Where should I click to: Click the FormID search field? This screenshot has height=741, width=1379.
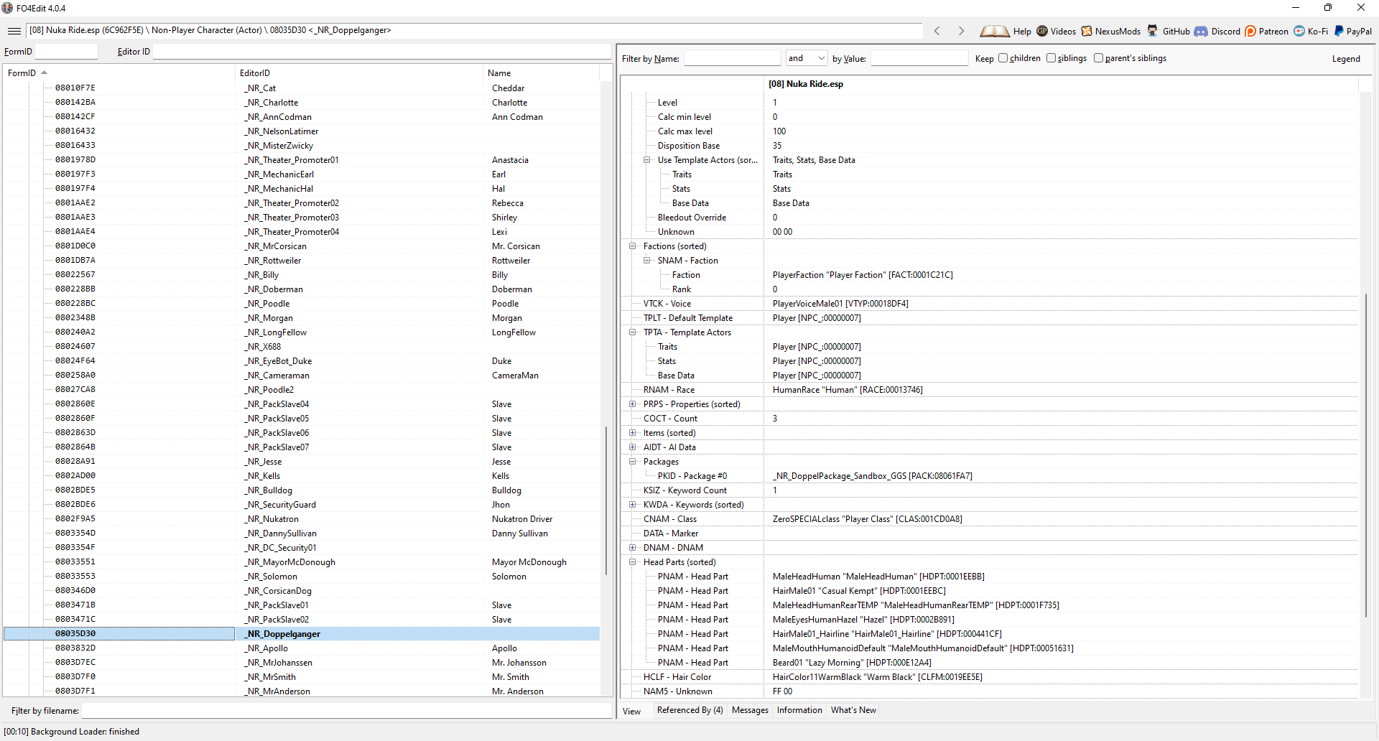(x=66, y=52)
